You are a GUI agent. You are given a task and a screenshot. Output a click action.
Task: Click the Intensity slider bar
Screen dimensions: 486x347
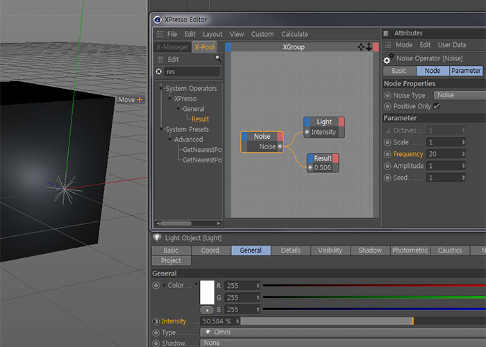click(363, 321)
